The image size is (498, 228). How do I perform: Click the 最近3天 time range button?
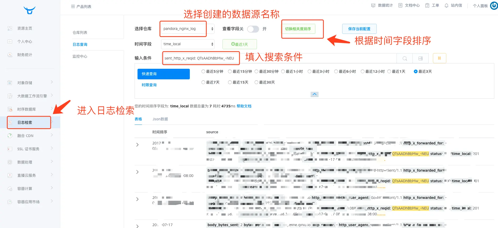239,44
